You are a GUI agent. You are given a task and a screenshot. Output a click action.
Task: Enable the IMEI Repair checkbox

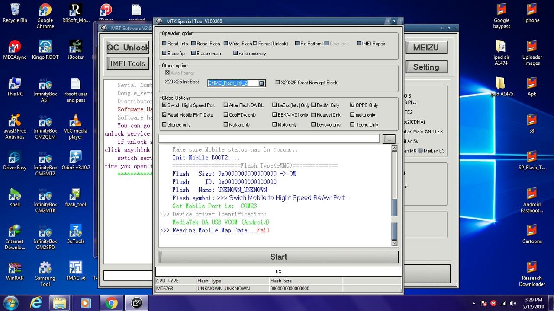pyautogui.click(x=359, y=44)
